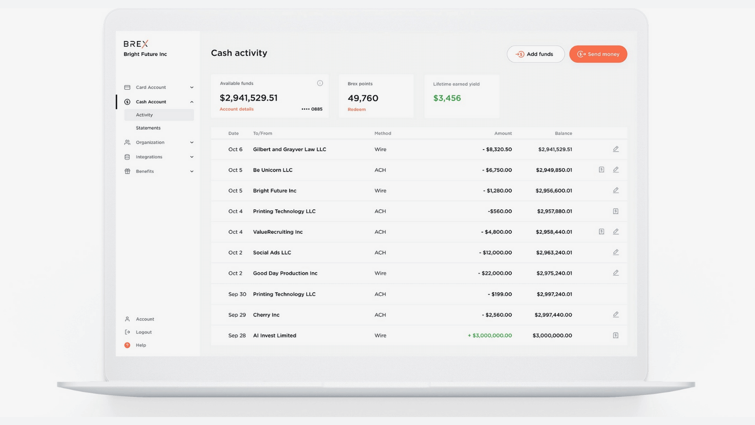755x425 pixels.
Task: Open the Activity submenu item
Action: pyautogui.click(x=159, y=115)
